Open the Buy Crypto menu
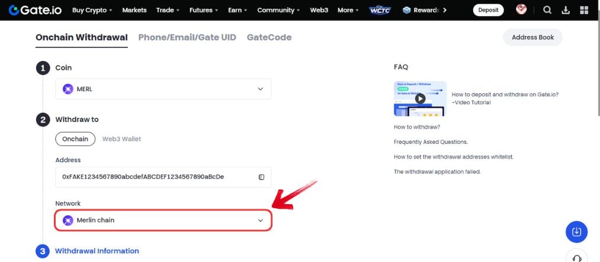 [x=92, y=10]
